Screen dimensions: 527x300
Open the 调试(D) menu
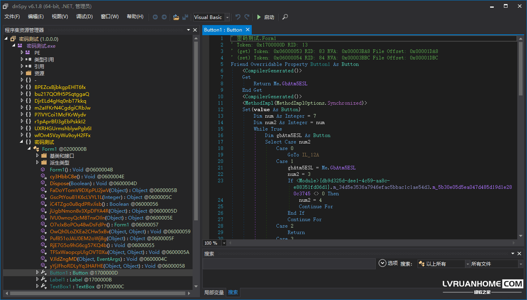click(84, 17)
